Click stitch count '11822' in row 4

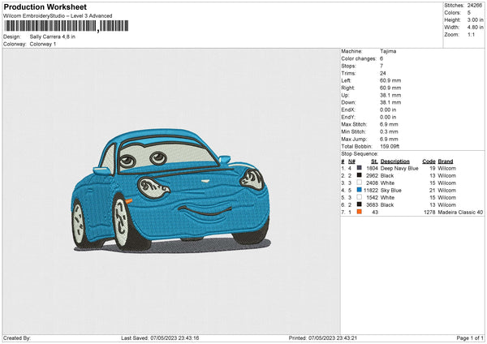point(371,190)
